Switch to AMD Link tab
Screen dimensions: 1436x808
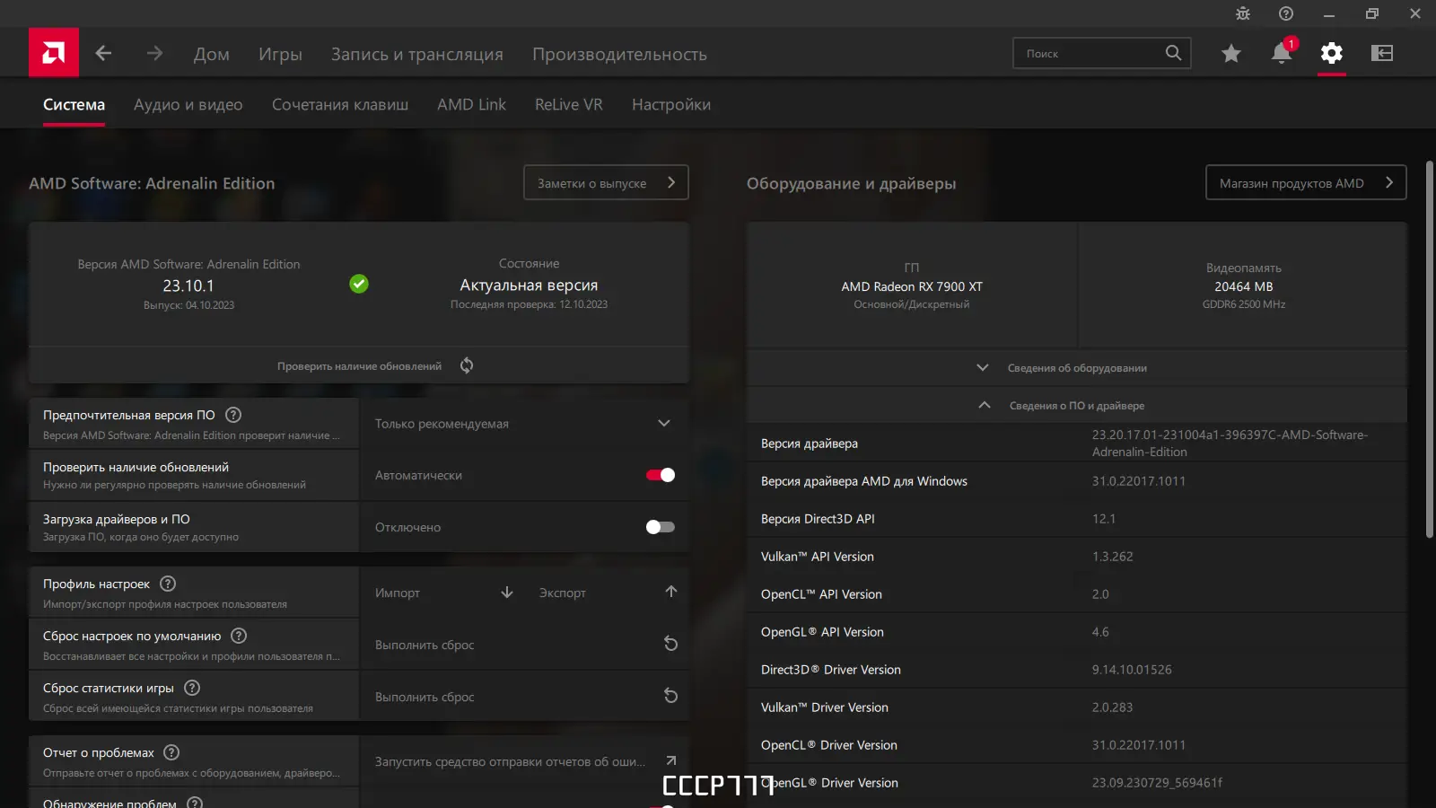[471, 104]
